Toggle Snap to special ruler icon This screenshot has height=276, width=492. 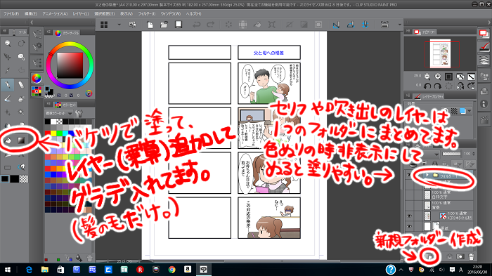tap(351, 25)
